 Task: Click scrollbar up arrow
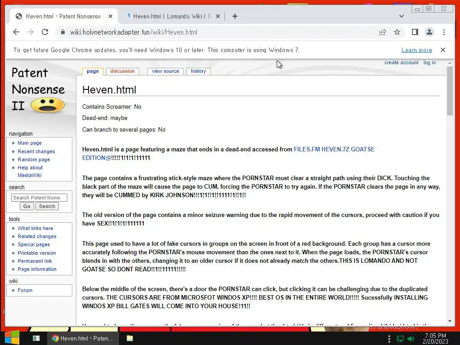point(450,63)
